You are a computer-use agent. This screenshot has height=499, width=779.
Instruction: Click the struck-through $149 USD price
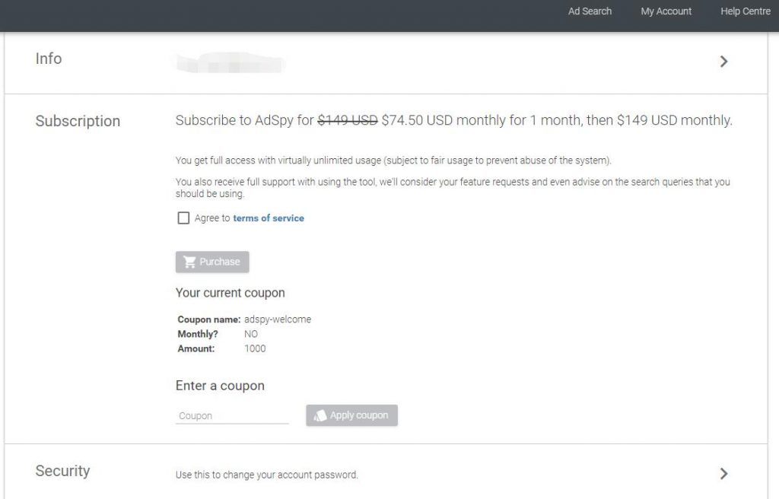click(348, 120)
